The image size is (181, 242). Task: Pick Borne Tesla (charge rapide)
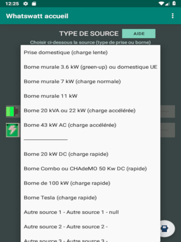tap(91, 198)
